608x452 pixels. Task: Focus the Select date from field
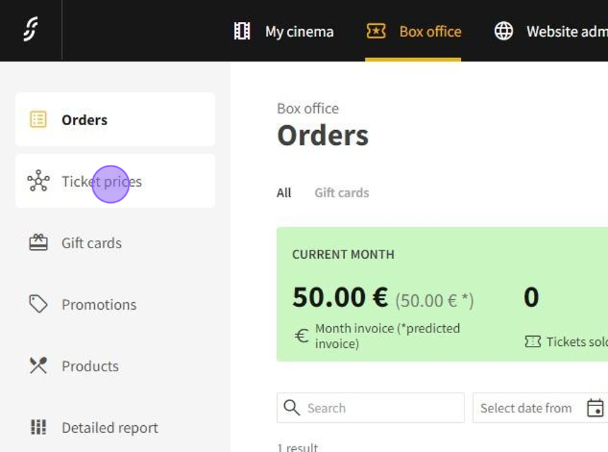click(526, 408)
